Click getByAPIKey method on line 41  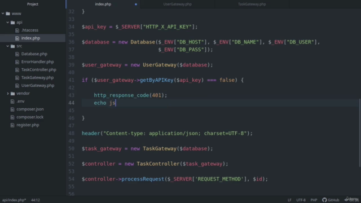click(x=157, y=80)
